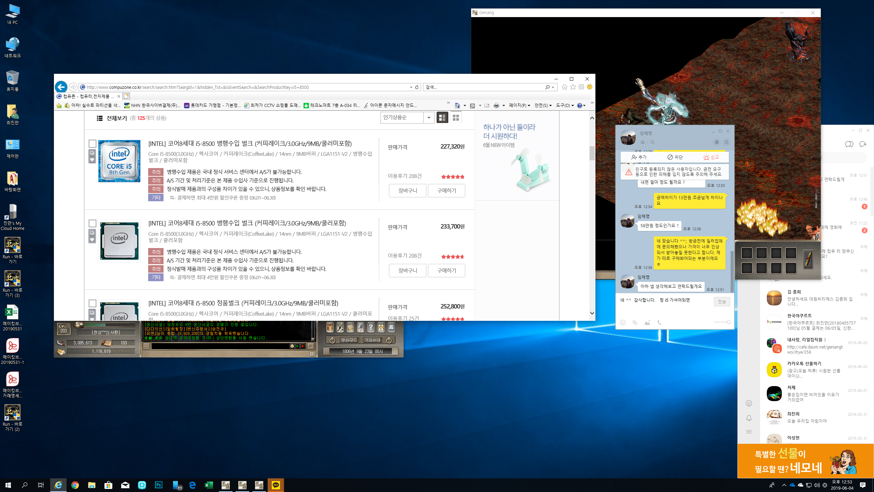Click the phone call icon in chat input bar
Viewport: 874px width, 492px height.
point(660,323)
